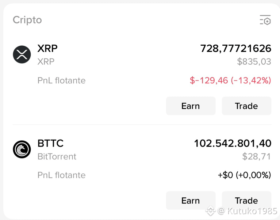The height and width of the screenshot is (220, 280).
Task: Tap the XRP balance 728,77721626
Action: [x=236, y=49]
